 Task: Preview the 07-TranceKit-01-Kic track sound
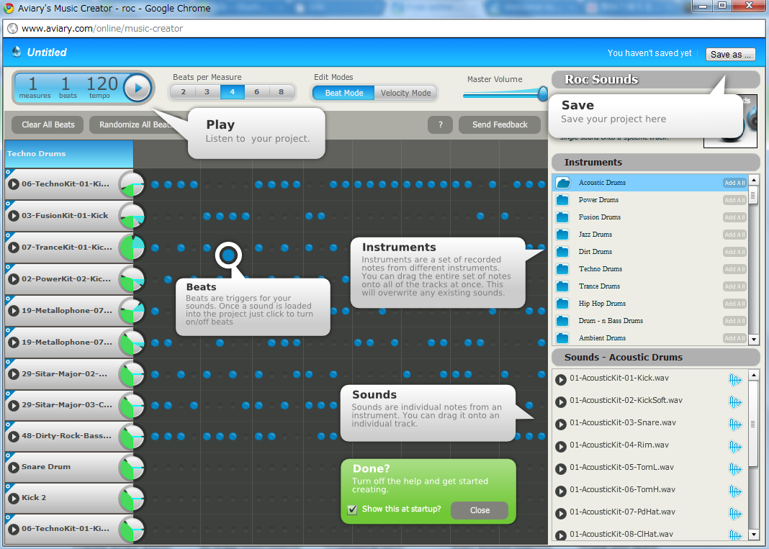[14, 248]
